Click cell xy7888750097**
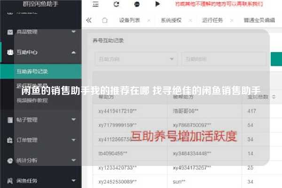The height and width of the screenshot is (188, 282). pos(192,125)
